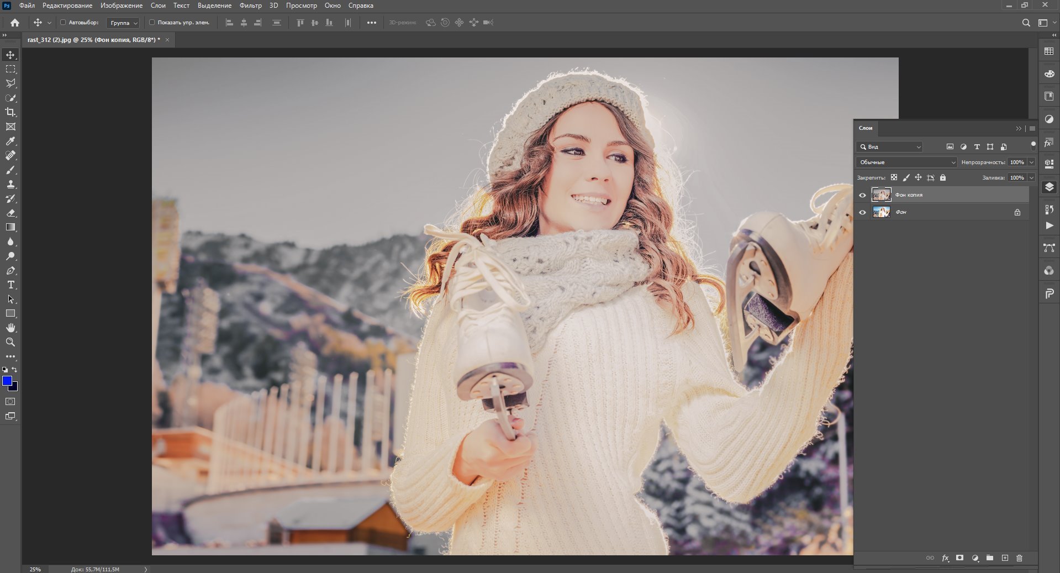This screenshot has width=1060, height=573.
Task: Select the Crop tool
Action: point(10,112)
